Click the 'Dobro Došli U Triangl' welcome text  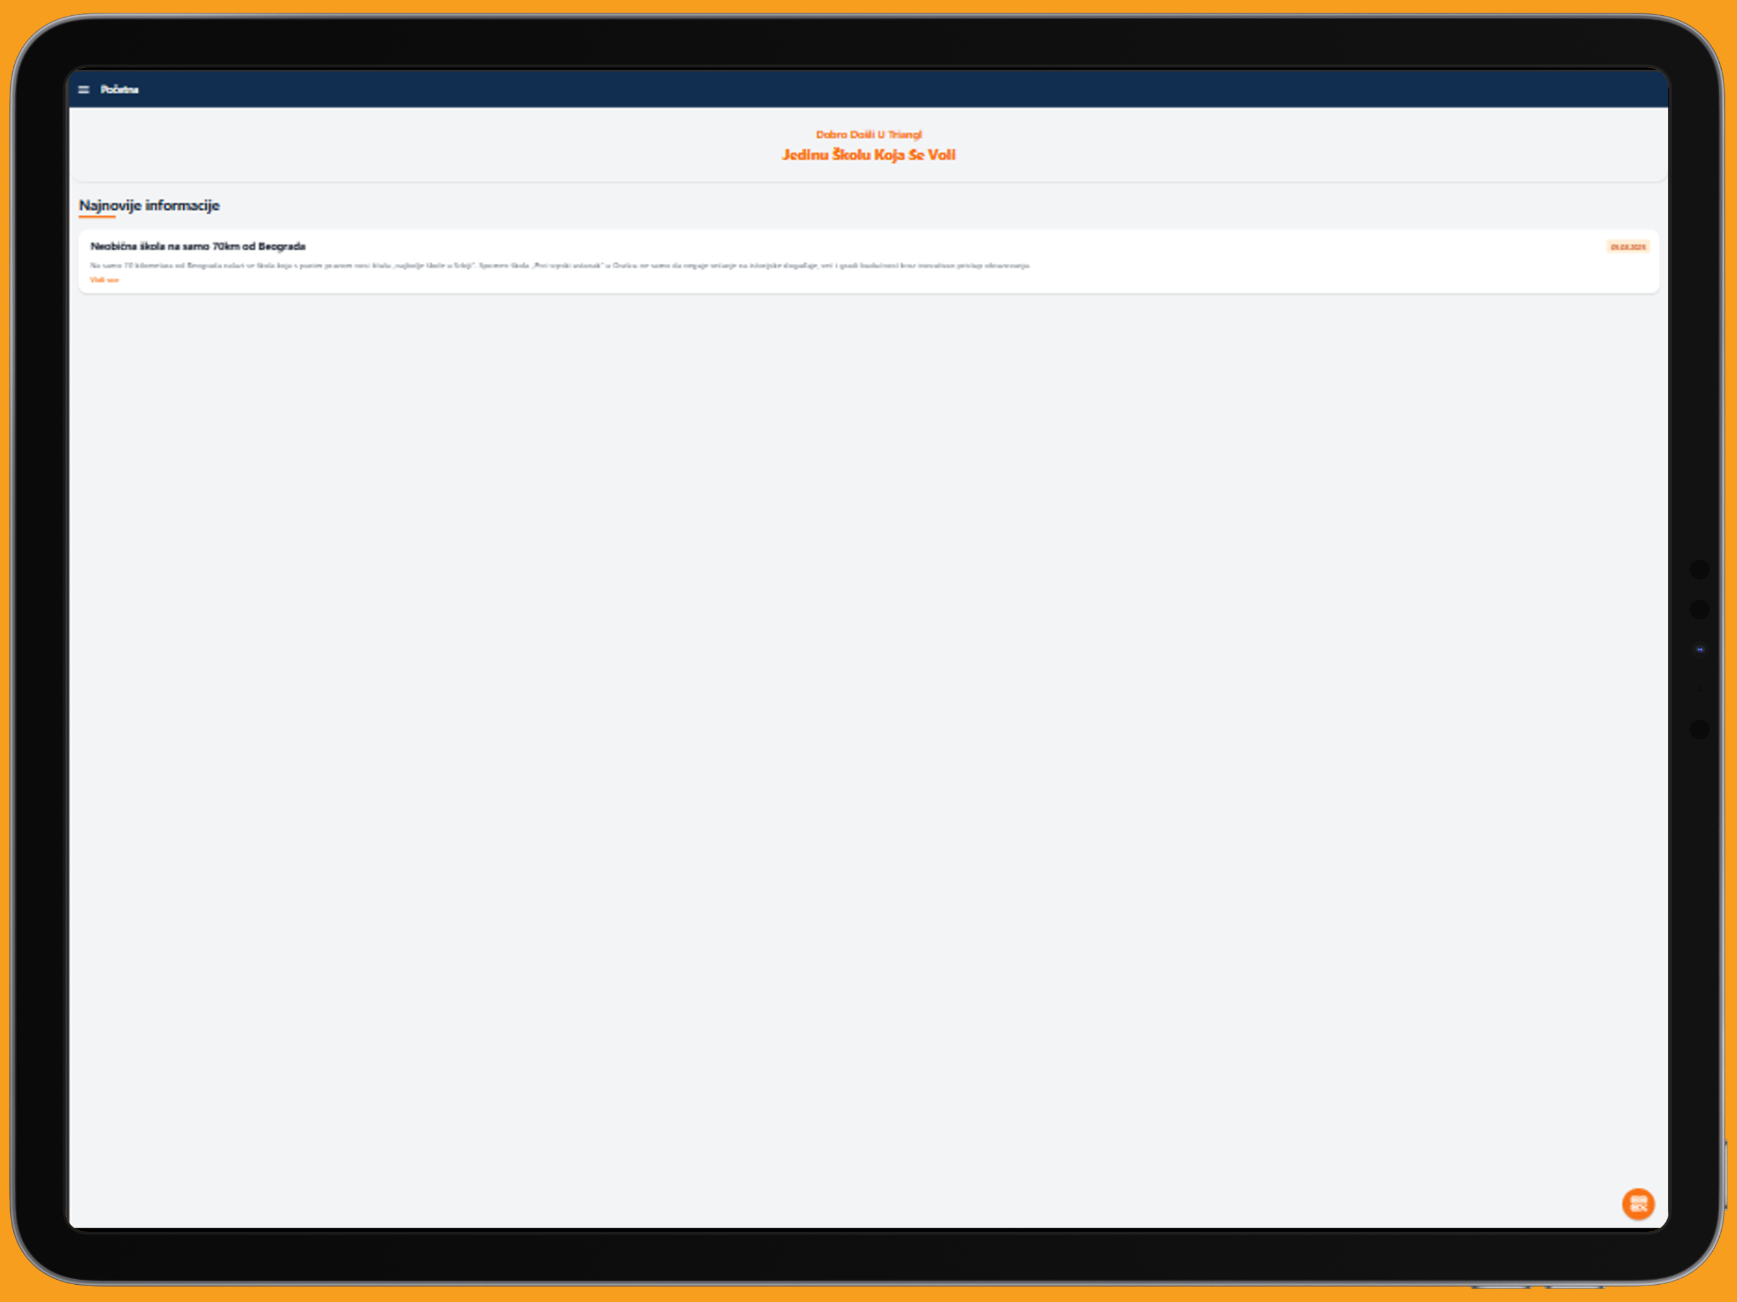click(x=869, y=134)
